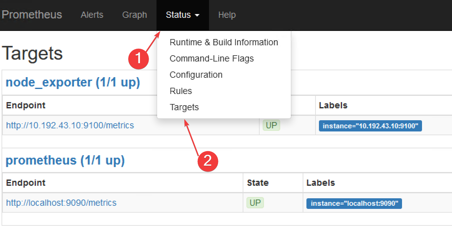Open the 10.192.43.10:9100 metrics endpoint link
452x227 pixels.
pos(70,126)
